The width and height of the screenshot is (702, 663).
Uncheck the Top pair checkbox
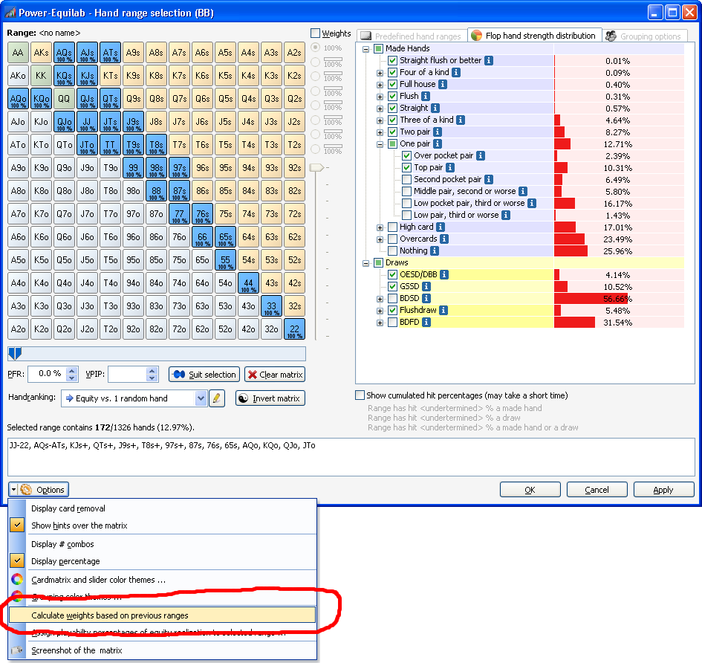[406, 167]
